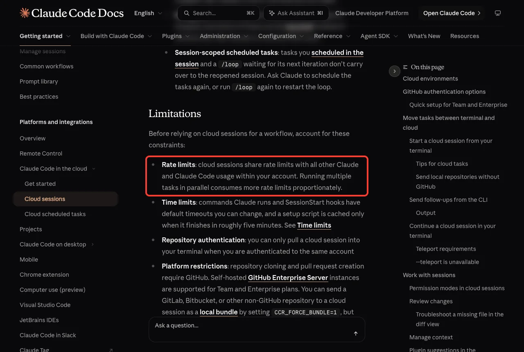
Task: Click the external link icon beside Claude Tag
Action: click(x=111, y=350)
